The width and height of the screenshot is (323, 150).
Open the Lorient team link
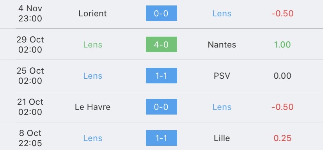pyautogui.click(x=93, y=14)
